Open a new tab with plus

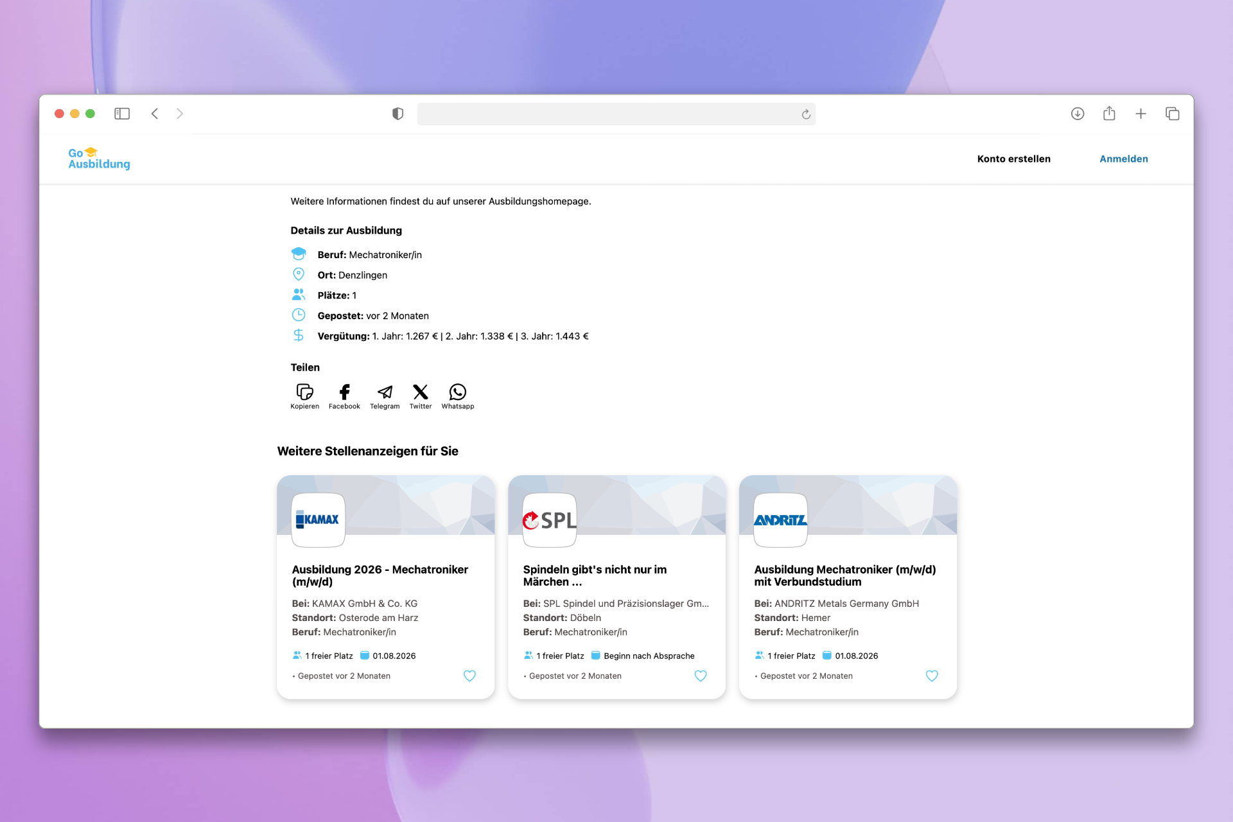coord(1141,114)
